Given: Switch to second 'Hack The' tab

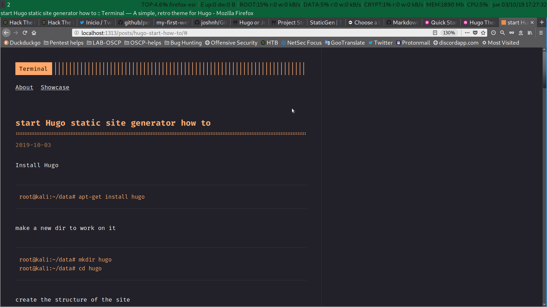Looking at the screenshot, I should click(x=58, y=22).
